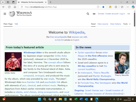Open the Windswept Adan article link

(x=33, y=52)
